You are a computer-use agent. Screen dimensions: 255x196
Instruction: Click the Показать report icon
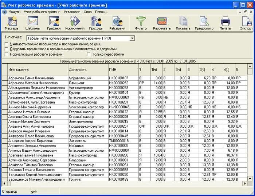click(183, 23)
